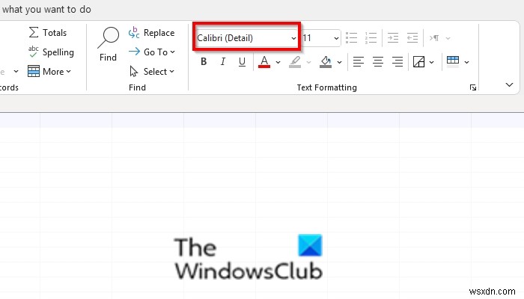This screenshot has width=524, height=299.
Task: Click the Totals sigma button
Action: click(x=47, y=33)
